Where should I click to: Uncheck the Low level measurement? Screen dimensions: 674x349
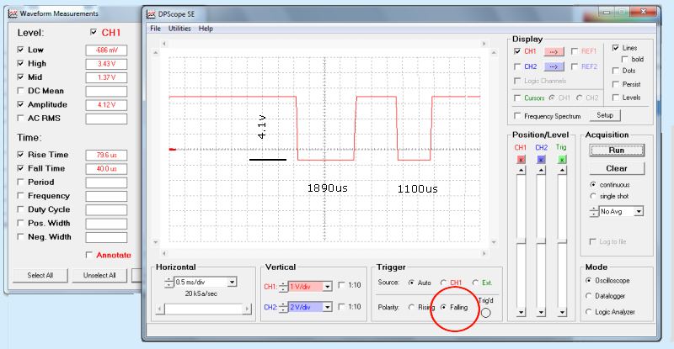20,50
